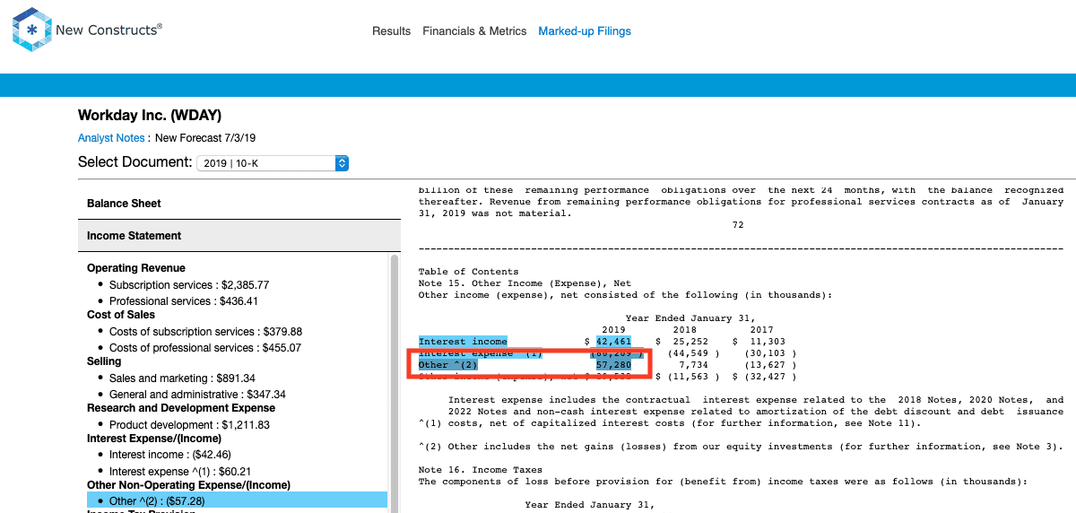Click the sidebar vertical scrollbar
This screenshot has height=513, width=1076.
tap(395, 383)
